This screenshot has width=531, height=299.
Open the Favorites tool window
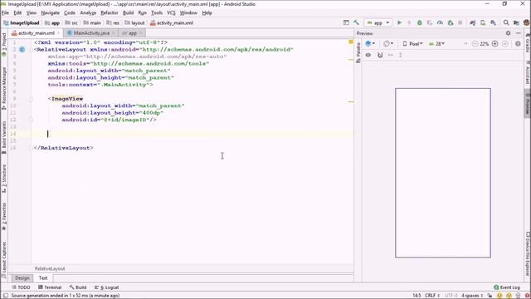(4, 216)
